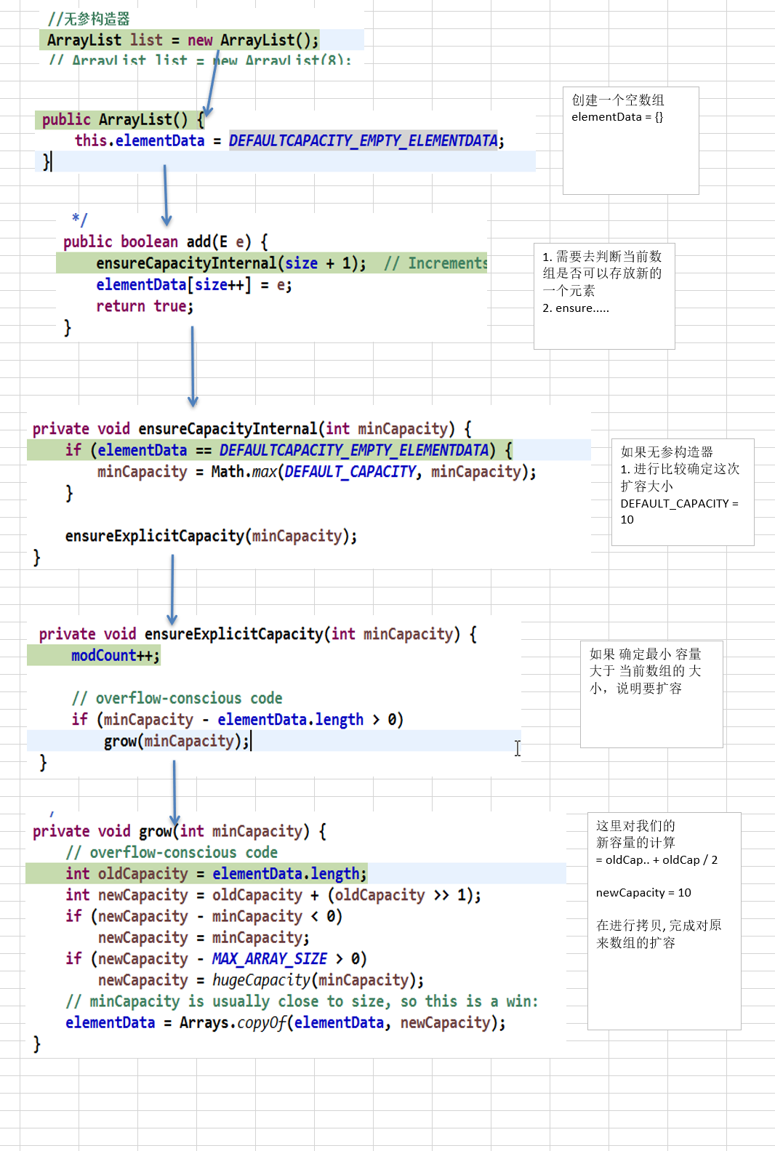Select the line "int oldCapacity = elementData.length;"
This screenshot has width=775, height=1151.
(x=216, y=874)
